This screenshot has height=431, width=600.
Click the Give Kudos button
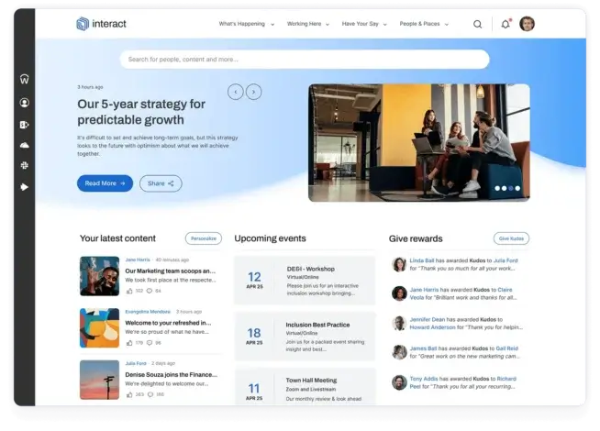point(511,238)
